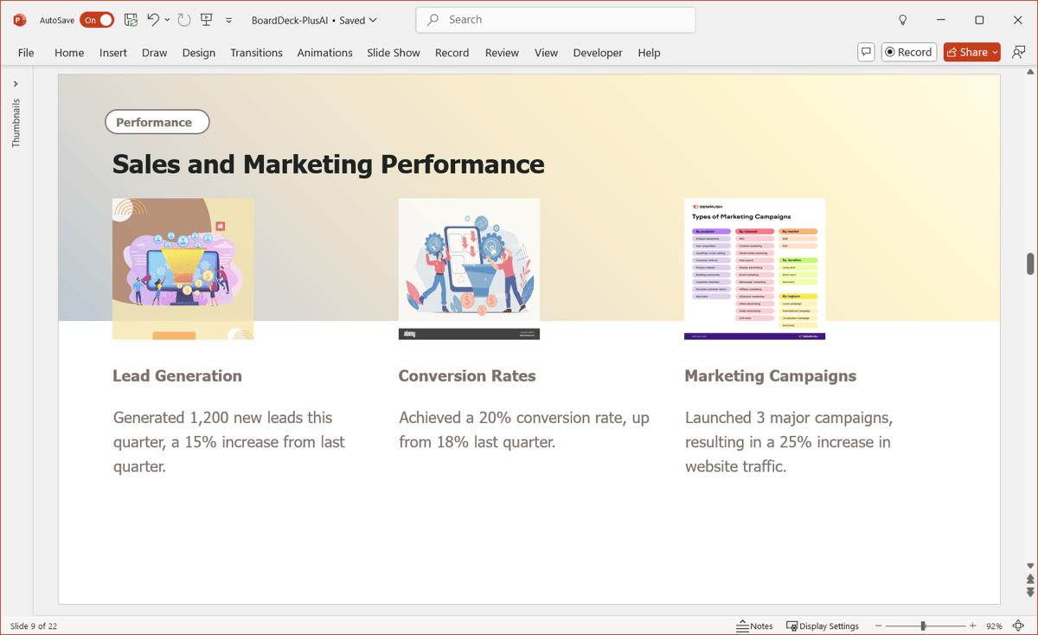Select the Sales and Marketing Performance title

coord(329,164)
